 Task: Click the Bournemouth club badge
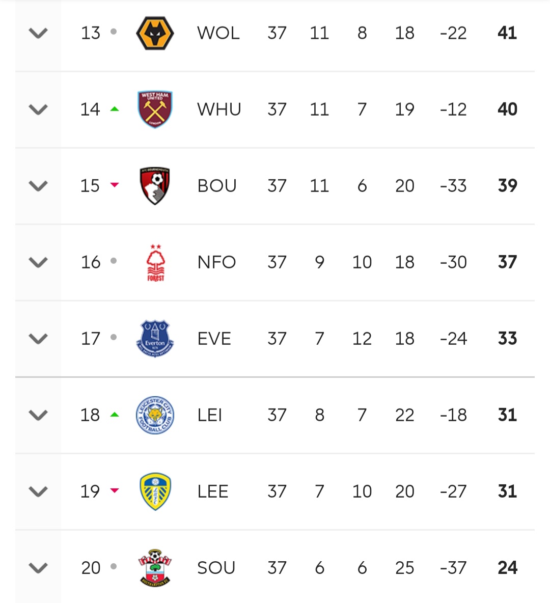[155, 185]
